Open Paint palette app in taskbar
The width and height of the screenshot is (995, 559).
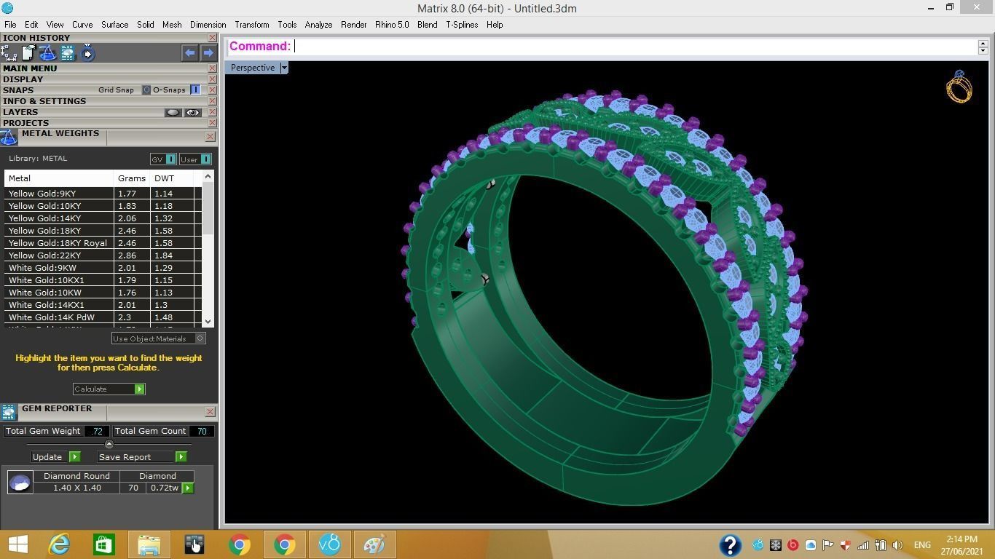click(374, 544)
